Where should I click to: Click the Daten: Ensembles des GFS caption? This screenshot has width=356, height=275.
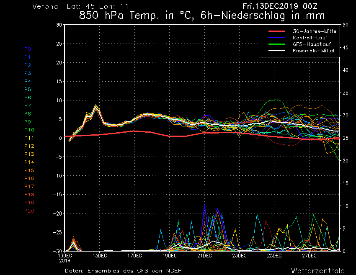click(x=123, y=271)
